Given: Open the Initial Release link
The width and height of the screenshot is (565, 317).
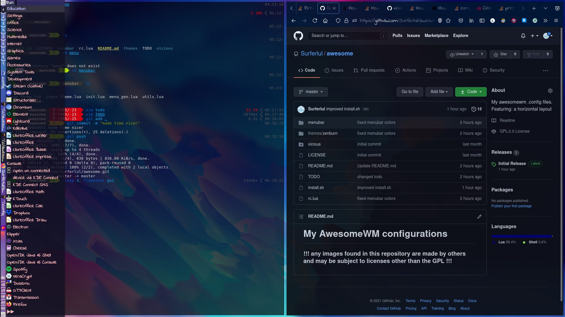Looking at the screenshot, I should click(x=512, y=164).
